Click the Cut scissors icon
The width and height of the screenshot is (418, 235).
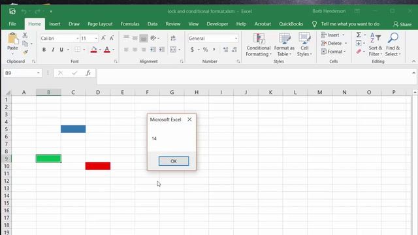[25, 35]
